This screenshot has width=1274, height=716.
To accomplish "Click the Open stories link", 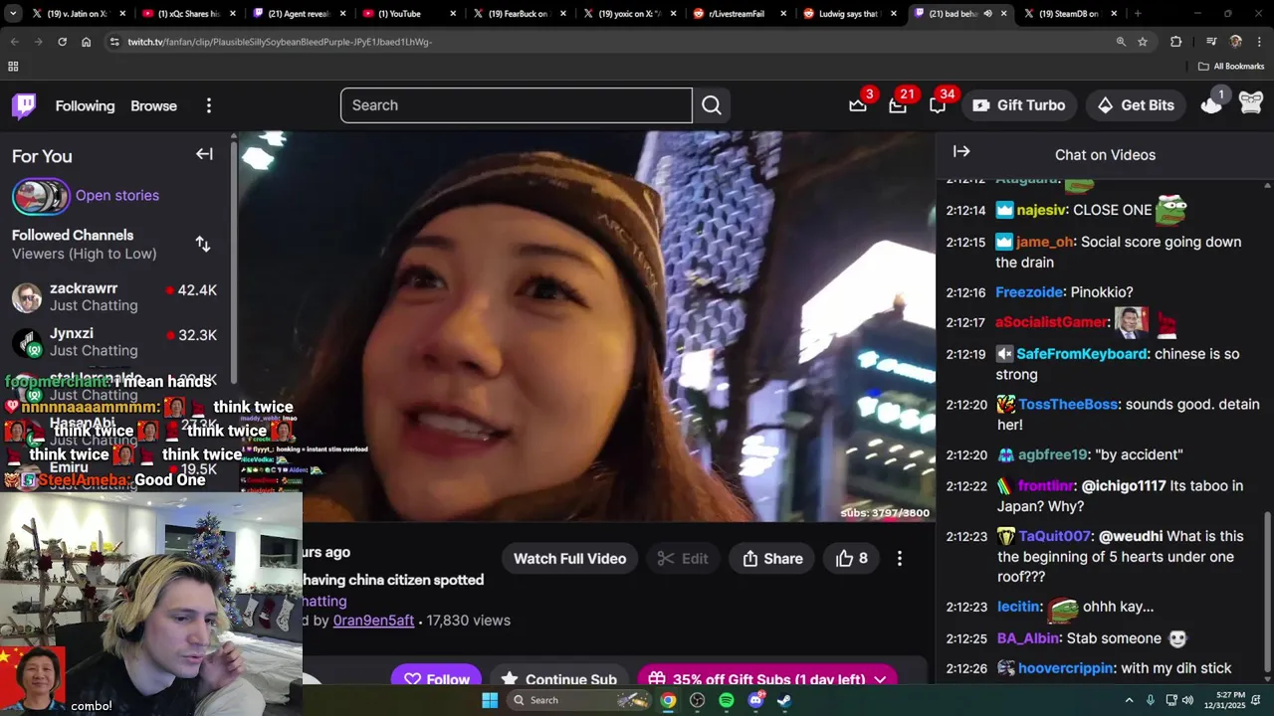I will tap(117, 195).
